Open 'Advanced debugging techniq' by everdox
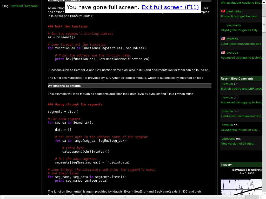 coord(241,57)
